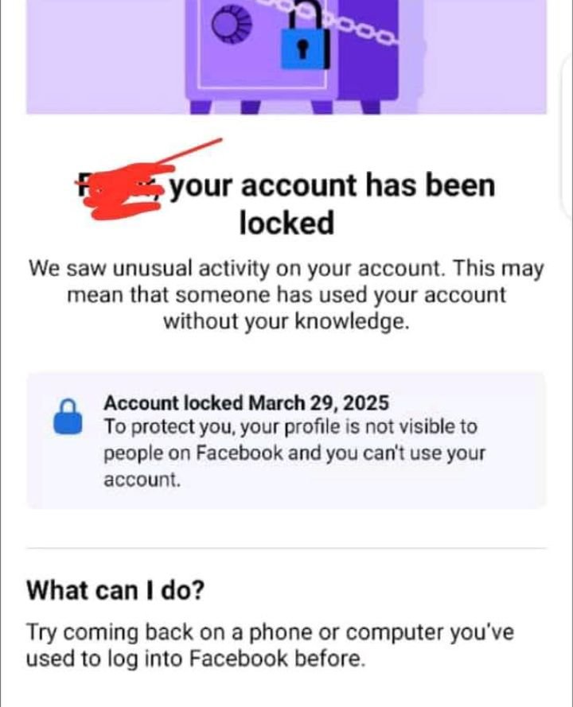Tap the word 'locked' in the heading
Screen dimensions: 573x707
coord(287,223)
